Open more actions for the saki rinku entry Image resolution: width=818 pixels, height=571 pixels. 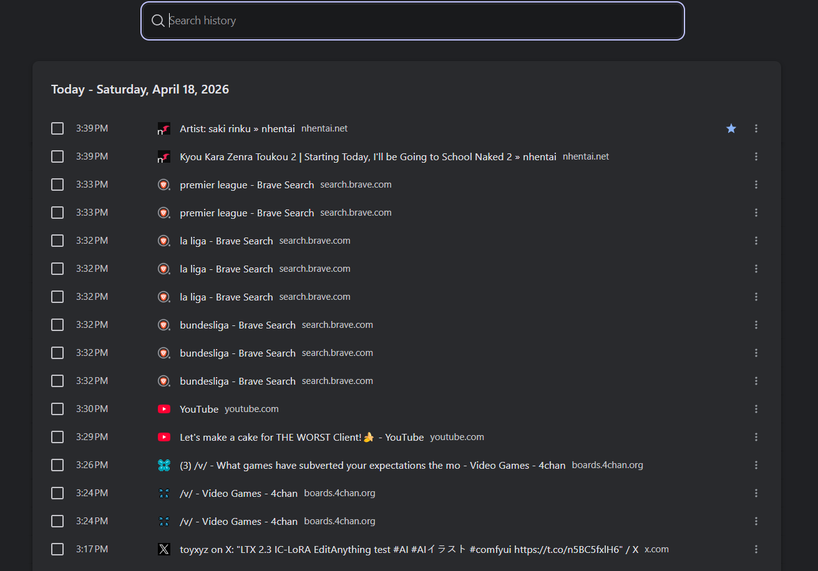coord(756,128)
